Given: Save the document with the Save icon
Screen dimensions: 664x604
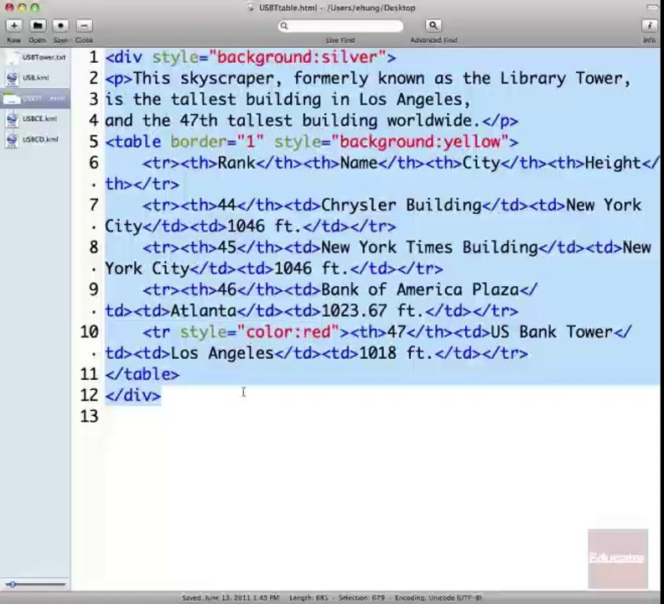Looking at the screenshot, I should (60, 26).
